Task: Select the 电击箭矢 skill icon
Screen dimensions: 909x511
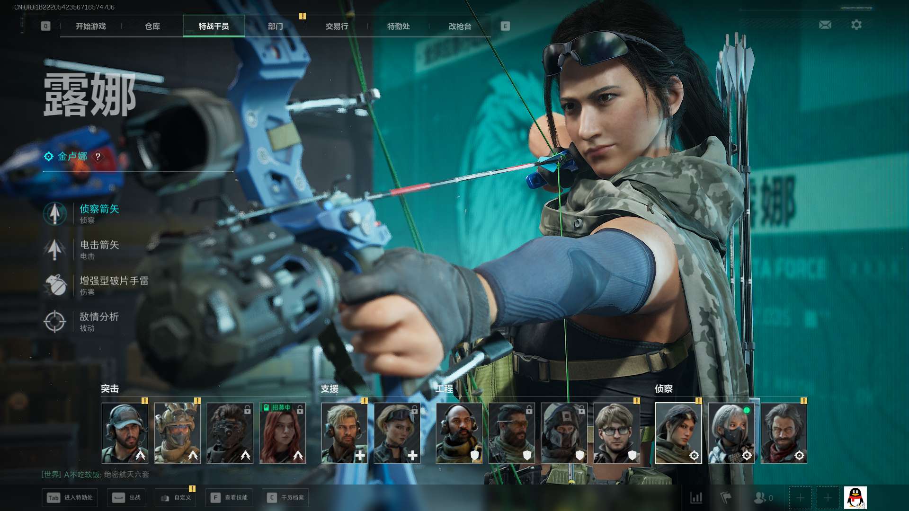Action: point(55,249)
